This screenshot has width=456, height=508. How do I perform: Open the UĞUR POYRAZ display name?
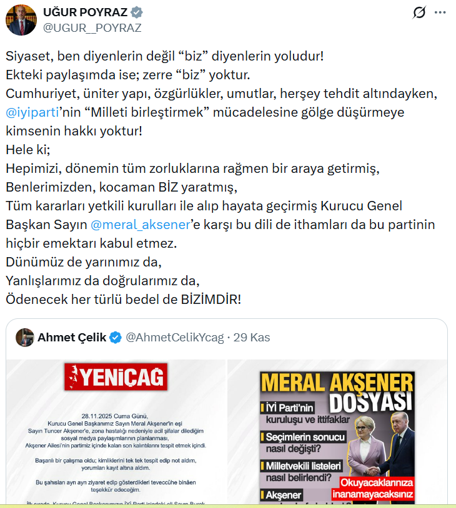point(86,12)
